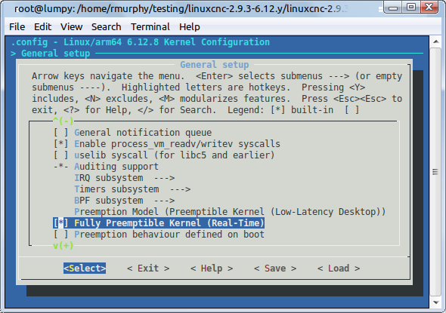
Task: Toggle Enable process_vm_readv/writev syscalls checkbox
Action: click(x=61, y=144)
